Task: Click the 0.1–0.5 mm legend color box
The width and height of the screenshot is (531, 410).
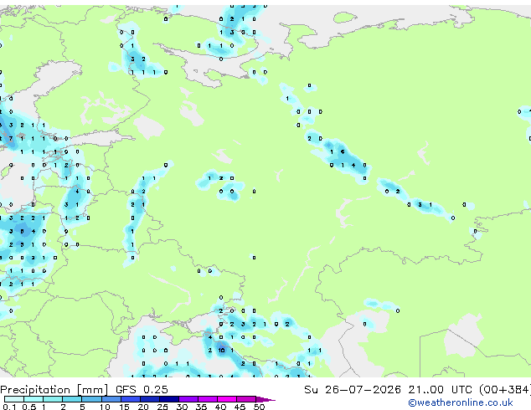Action: click(14, 399)
